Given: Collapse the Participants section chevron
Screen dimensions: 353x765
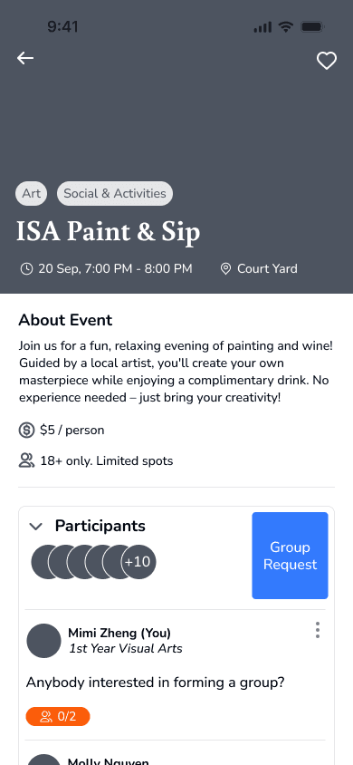Looking at the screenshot, I should click(x=36, y=527).
